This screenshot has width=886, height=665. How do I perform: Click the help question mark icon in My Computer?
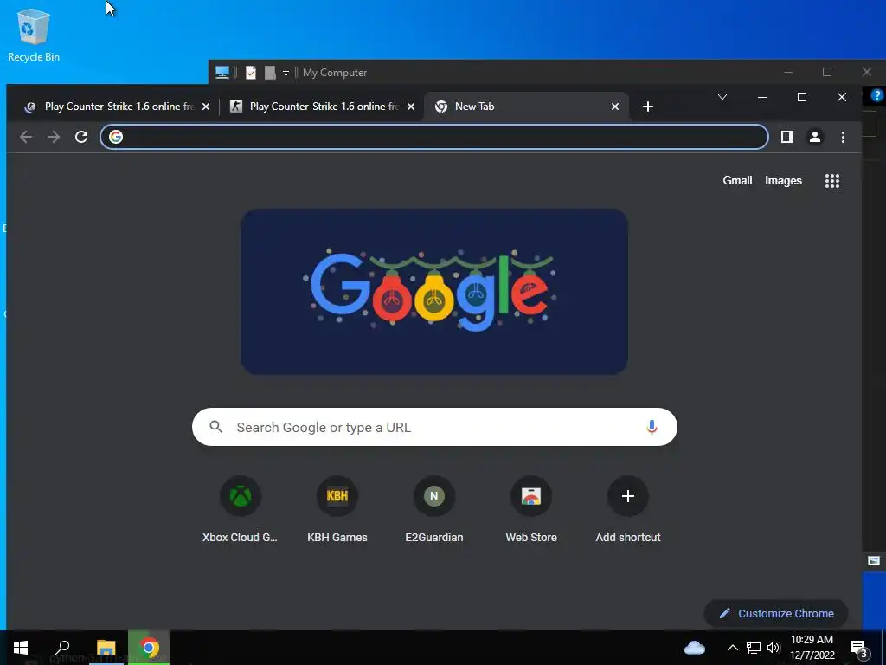(877, 95)
